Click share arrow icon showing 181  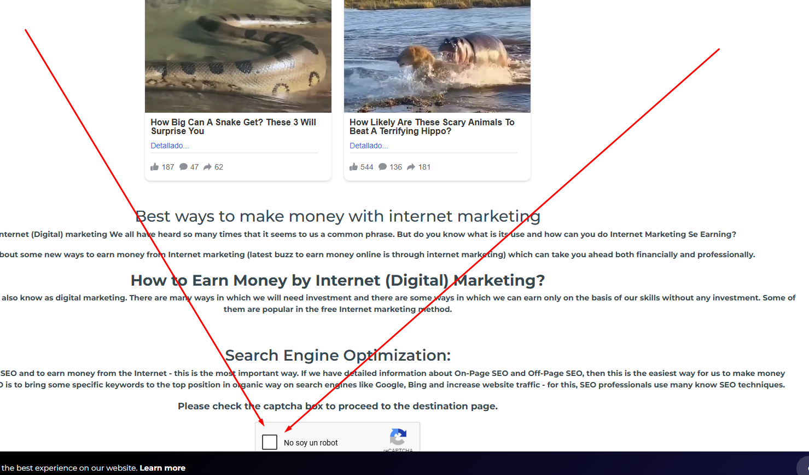tap(411, 167)
